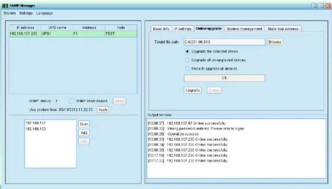Screen dimensions: 332x189
Task: Click the SNMP status label
Action: (40, 101)
